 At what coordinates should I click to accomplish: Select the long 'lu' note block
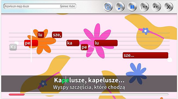pos(106,43)
